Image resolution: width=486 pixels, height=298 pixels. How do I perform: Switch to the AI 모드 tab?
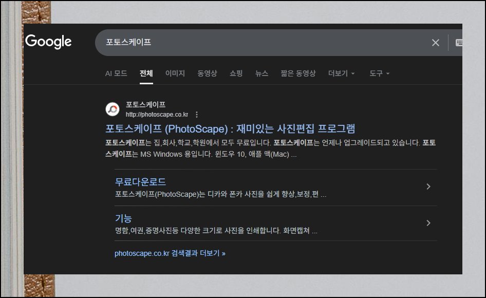pos(116,73)
